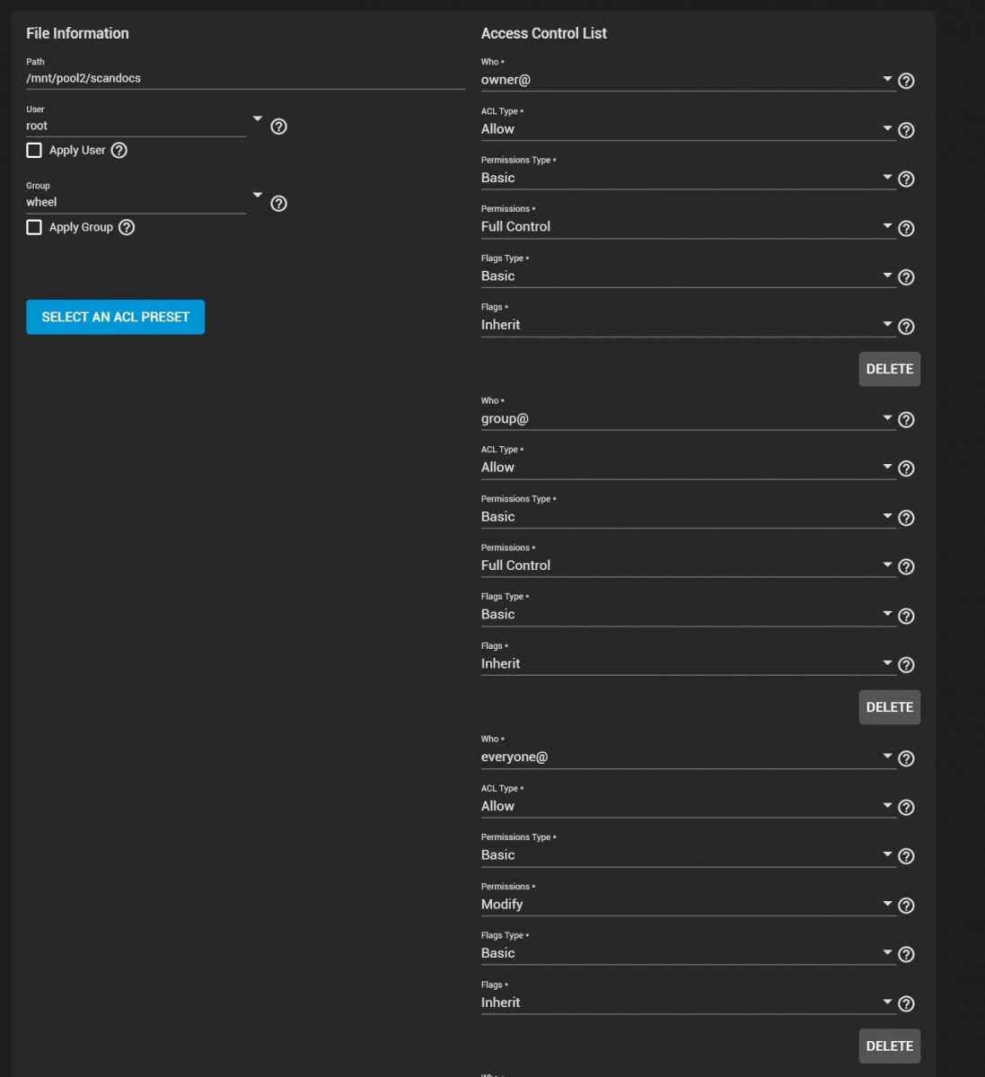
Task: Expand the Group dropdown showing wheel
Action: click(257, 195)
